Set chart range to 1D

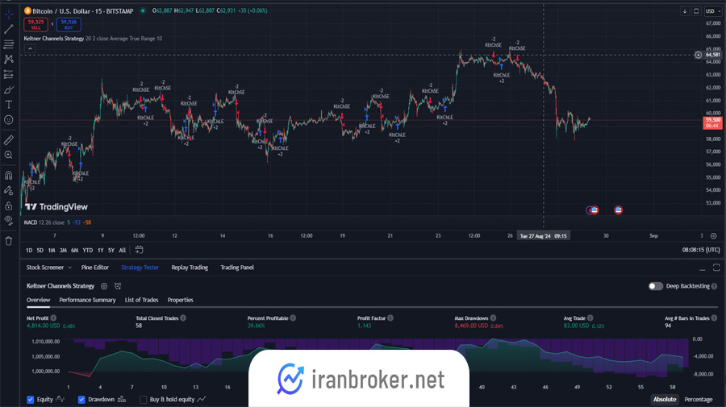(29, 250)
